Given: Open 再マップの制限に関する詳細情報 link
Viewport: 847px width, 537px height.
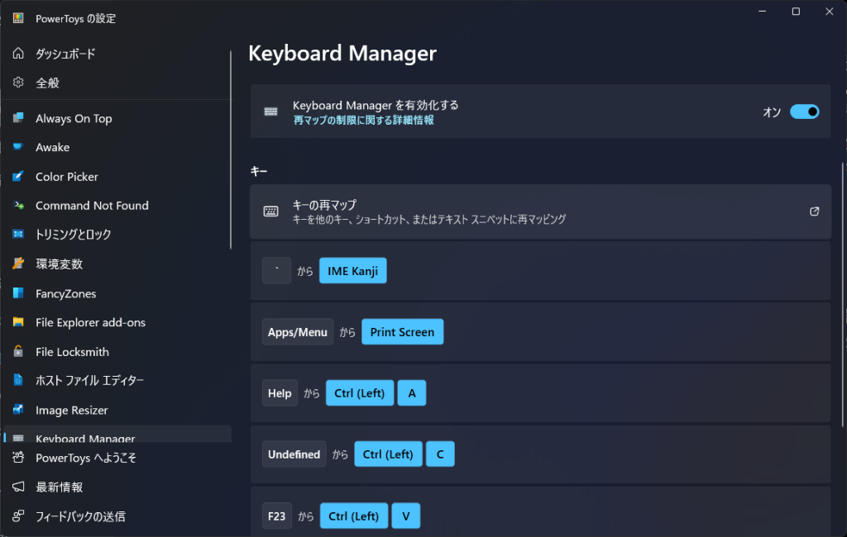Looking at the screenshot, I should coord(364,120).
